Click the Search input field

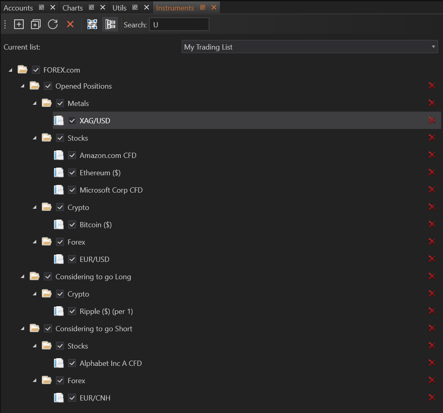click(179, 25)
